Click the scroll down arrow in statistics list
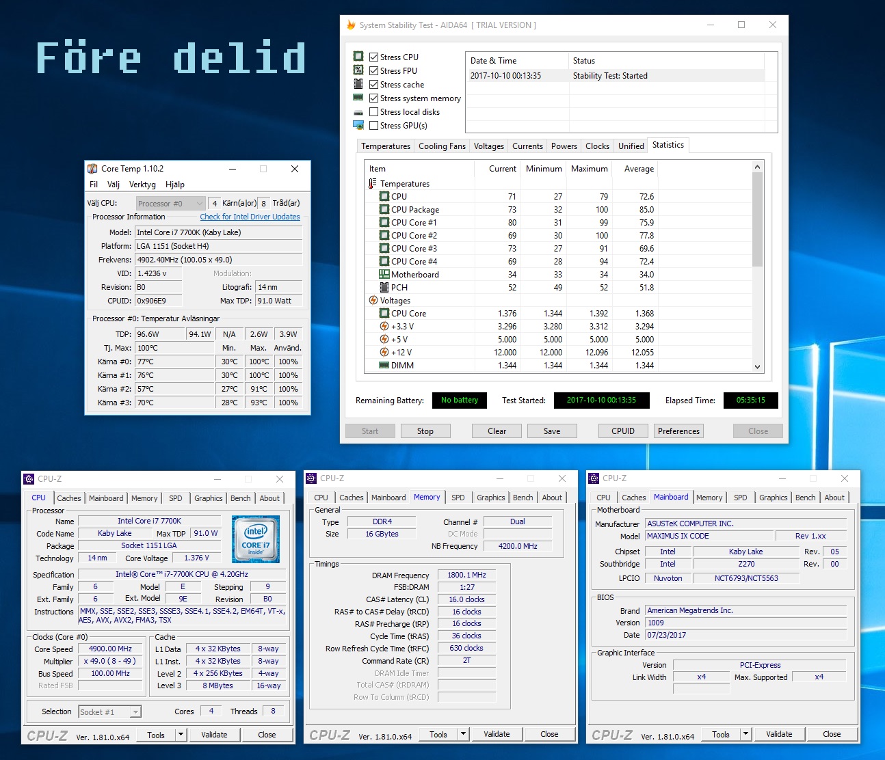 pos(757,366)
